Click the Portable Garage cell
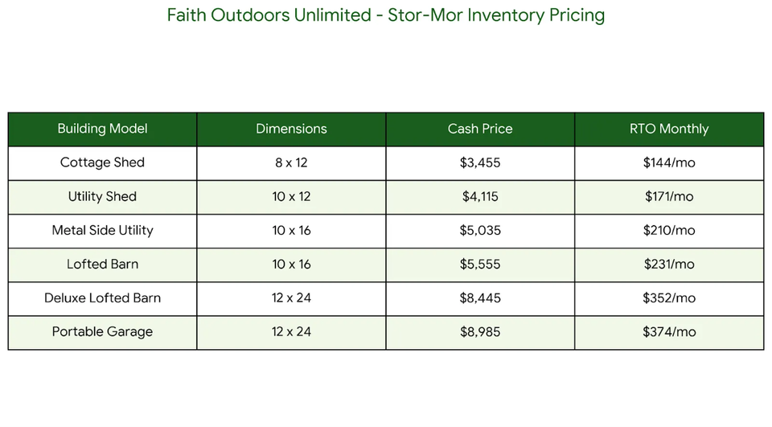Image resolution: width=772 pixels, height=427 pixels. [x=102, y=331]
